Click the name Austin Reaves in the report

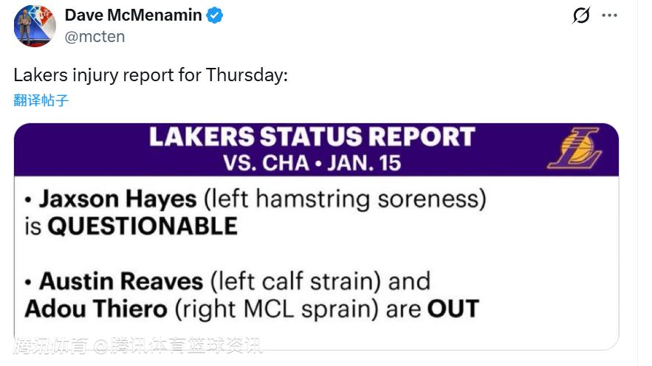tap(121, 281)
